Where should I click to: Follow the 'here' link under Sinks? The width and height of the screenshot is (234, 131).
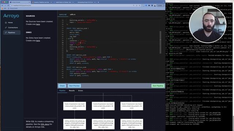click(x=38, y=40)
